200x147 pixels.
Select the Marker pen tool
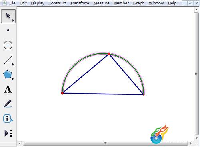click(x=8, y=104)
